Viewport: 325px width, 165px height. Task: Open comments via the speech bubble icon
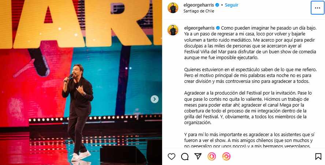coord(185,157)
